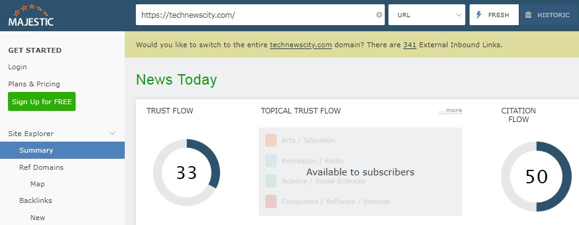Screen dimensions: 579x225
Task: Open the '... more' topical trust flow link
Action: pyautogui.click(x=450, y=110)
